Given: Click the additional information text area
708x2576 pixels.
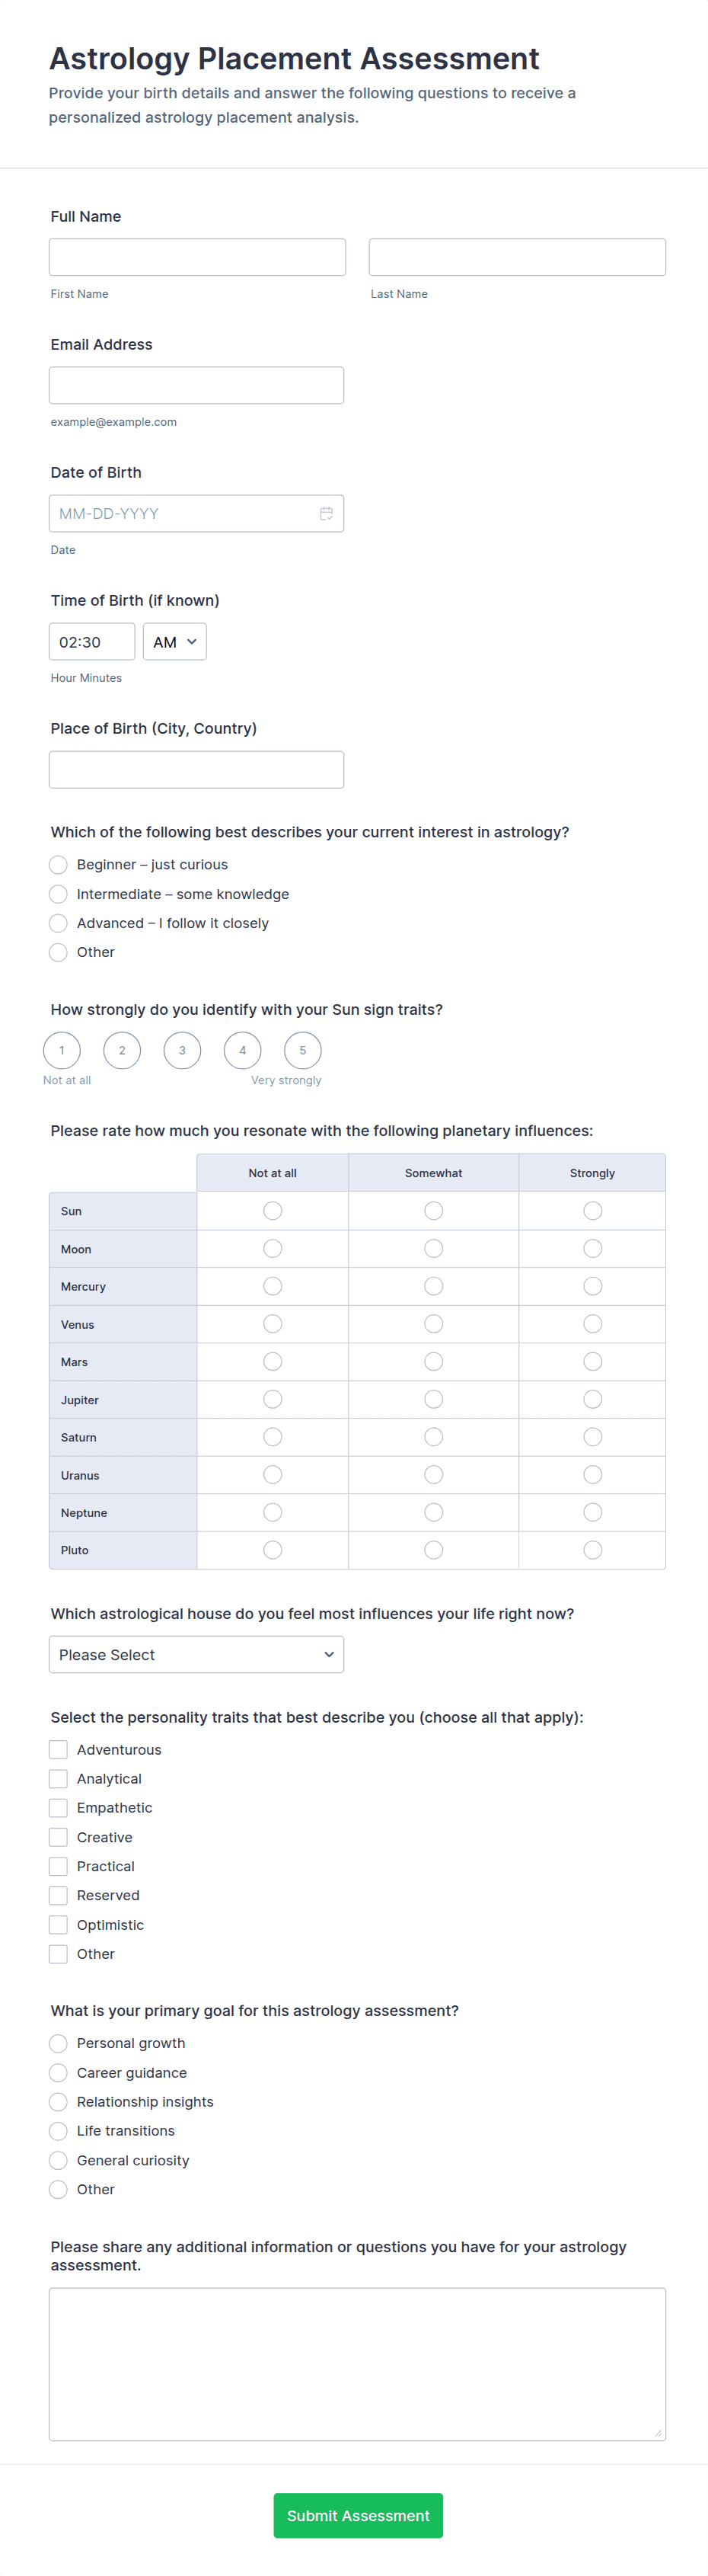Looking at the screenshot, I should (x=356, y=2364).
